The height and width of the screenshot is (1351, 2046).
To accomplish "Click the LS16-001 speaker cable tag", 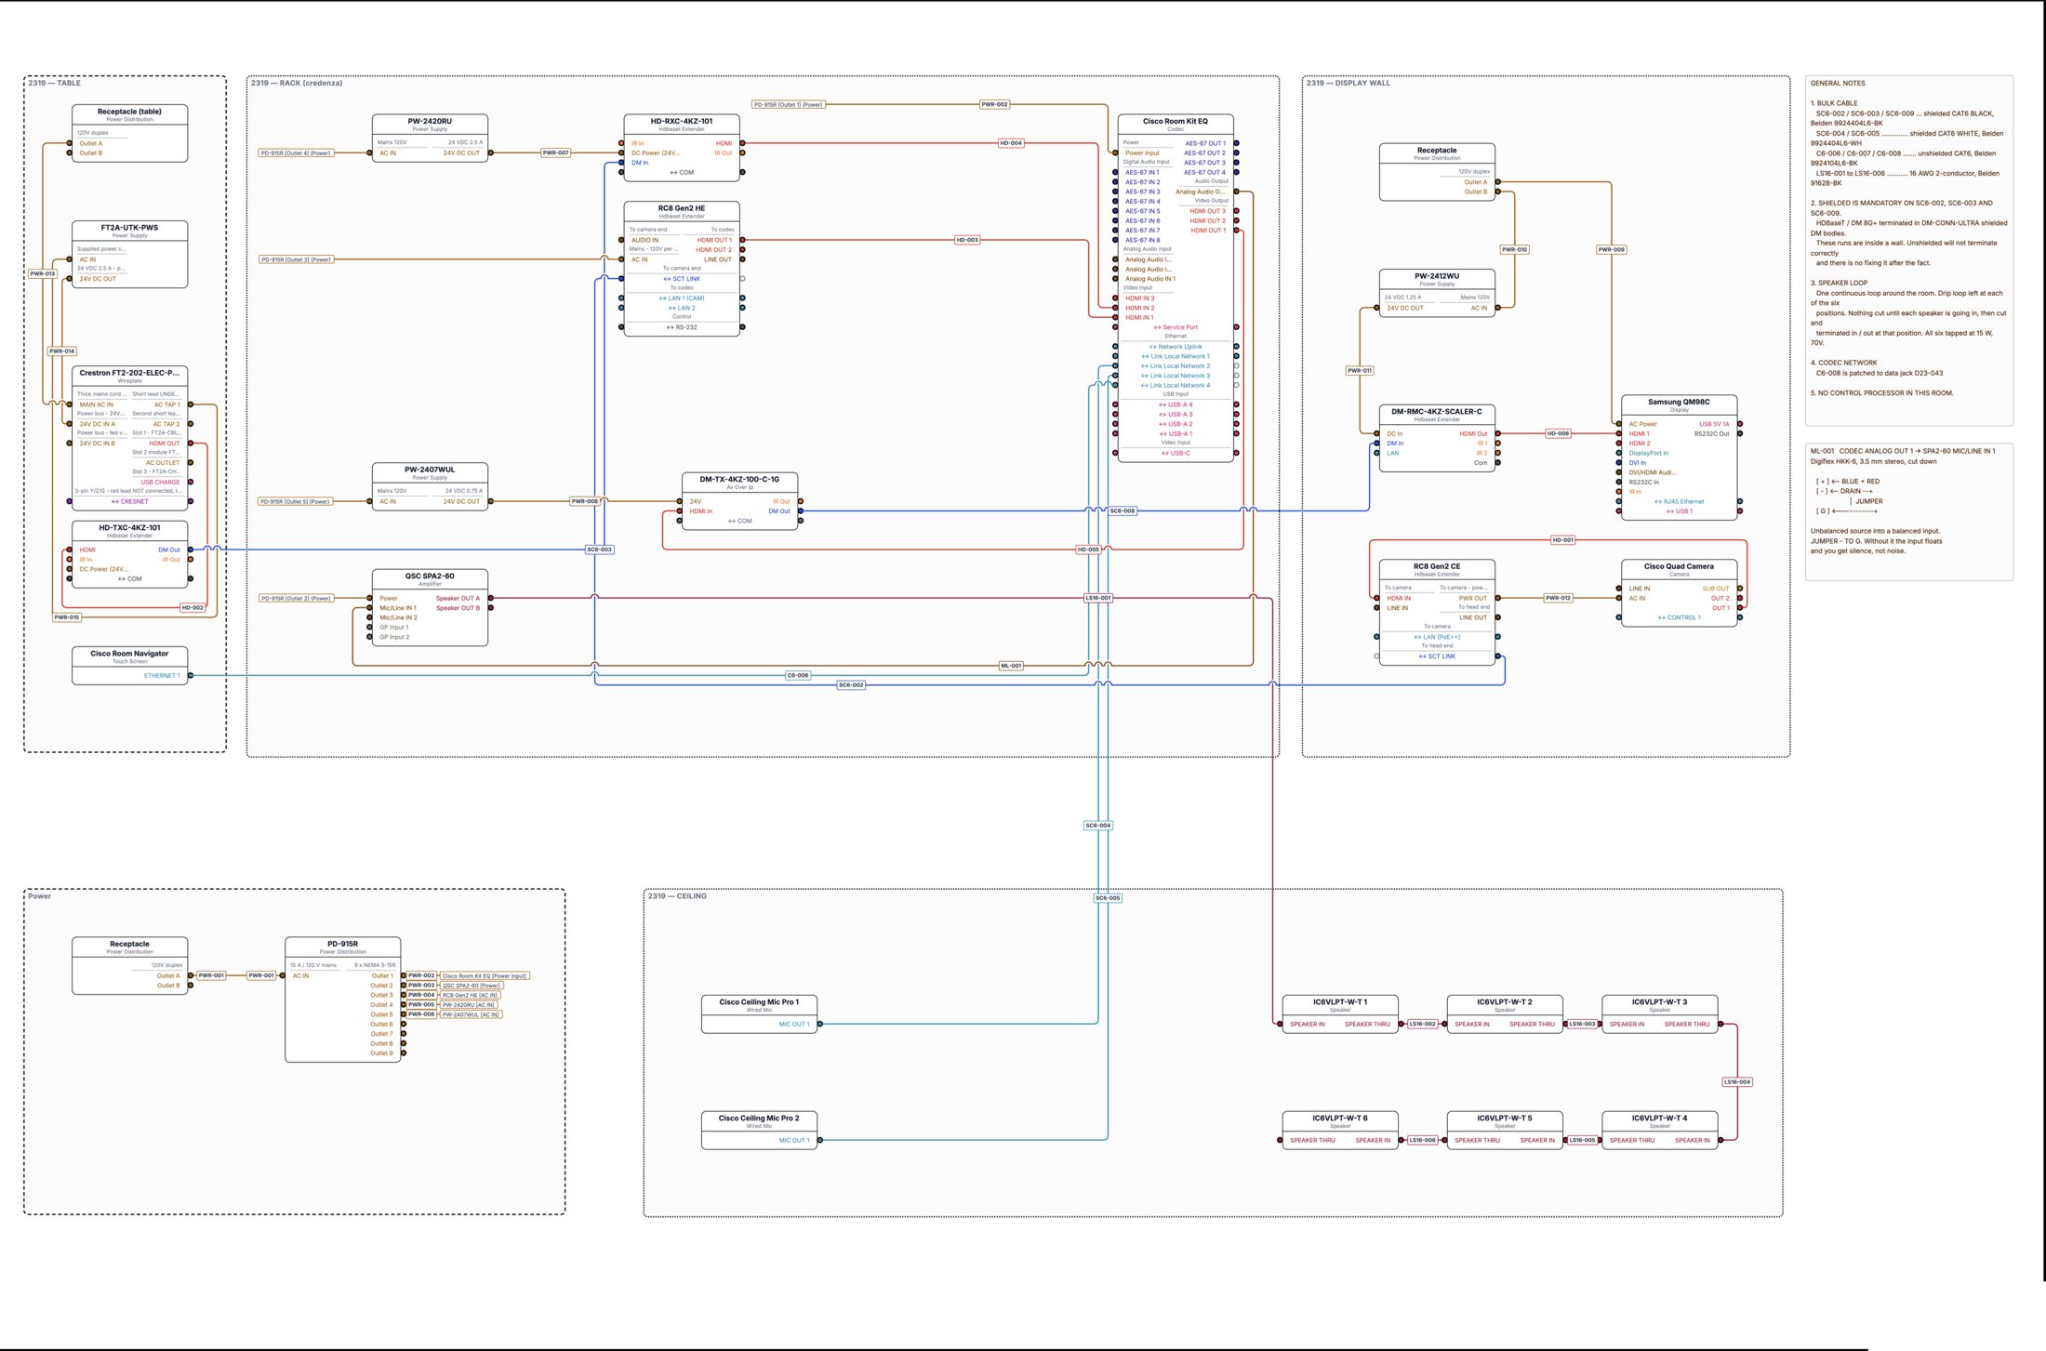I will [1098, 598].
